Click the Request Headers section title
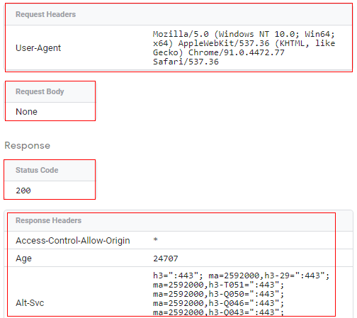Image resolution: width=357 pixels, height=318 pixels. (45, 14)
